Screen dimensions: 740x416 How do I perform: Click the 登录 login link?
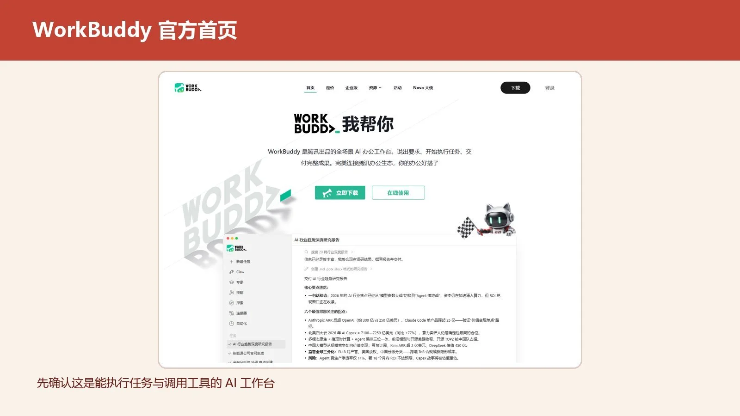[x=549, y=88]
